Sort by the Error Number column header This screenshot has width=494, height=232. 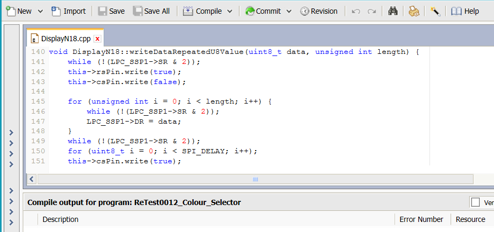tap(421, 219)
